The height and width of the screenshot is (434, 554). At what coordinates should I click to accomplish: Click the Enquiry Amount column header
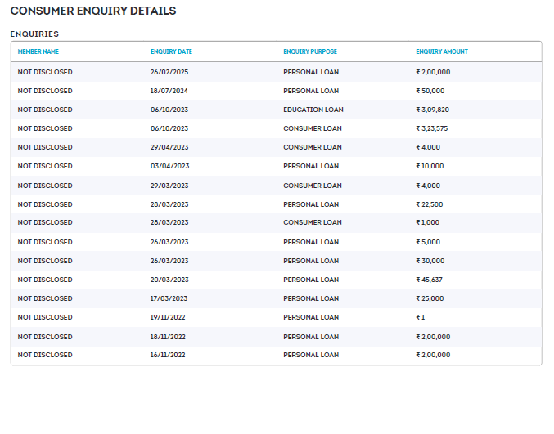tap(441, 52)
